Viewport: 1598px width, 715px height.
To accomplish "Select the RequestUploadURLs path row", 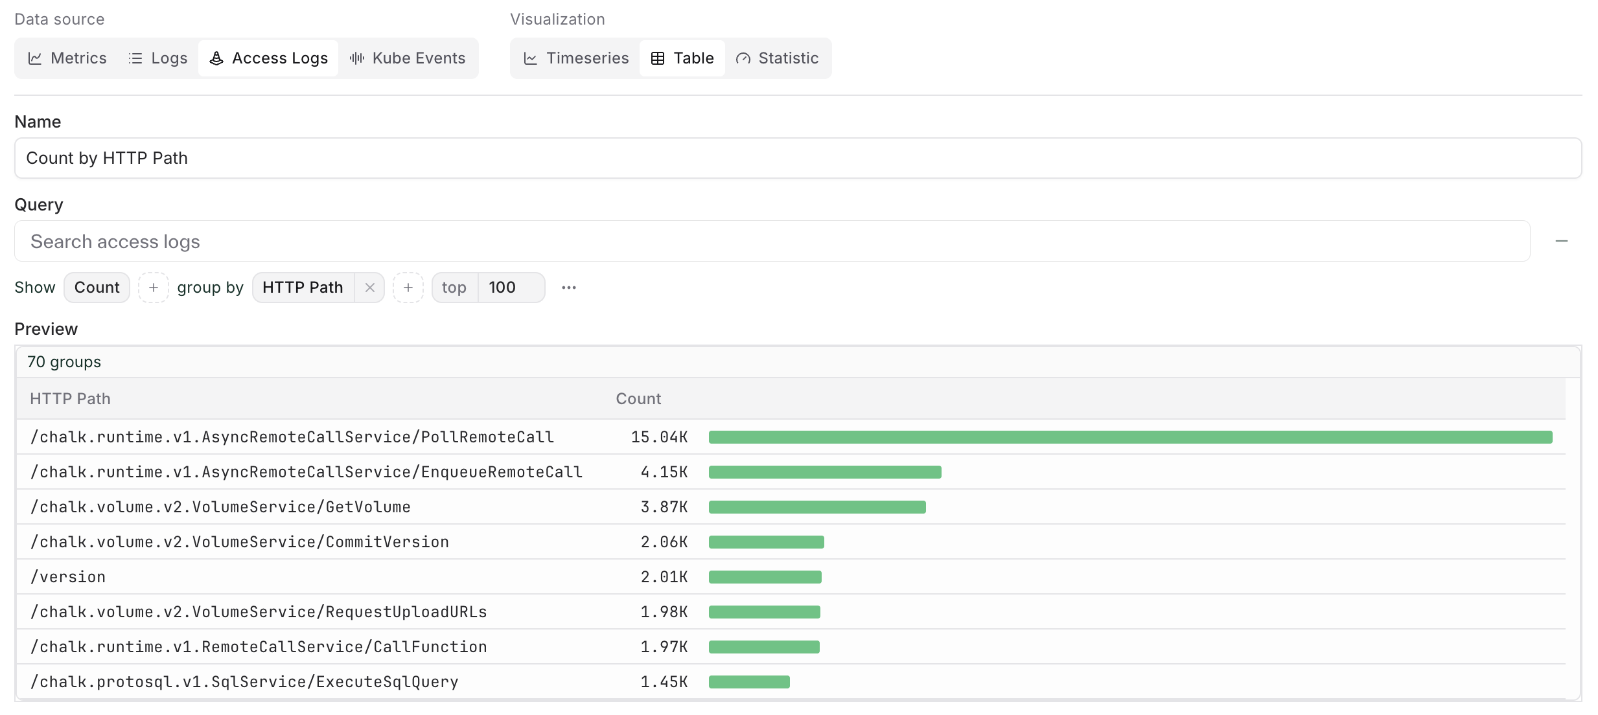I will (x=791, y=612).
